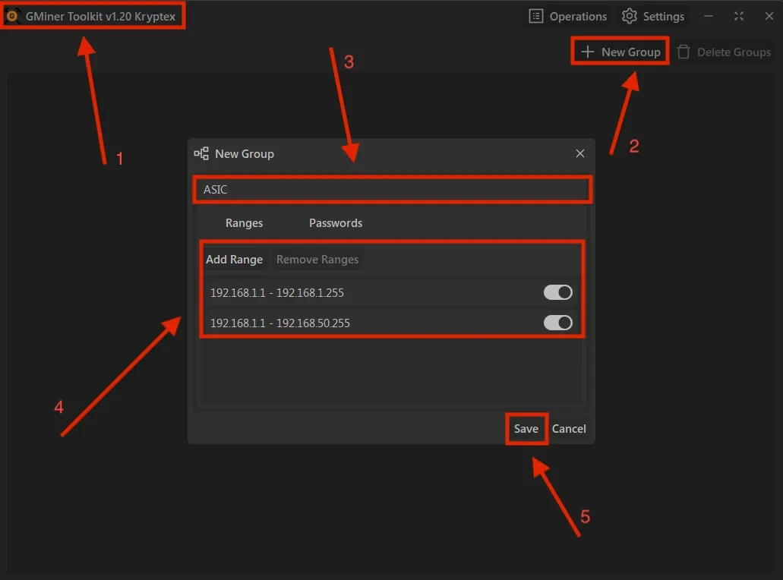Switch to the Ranges tab

click(x=244, y=223)
